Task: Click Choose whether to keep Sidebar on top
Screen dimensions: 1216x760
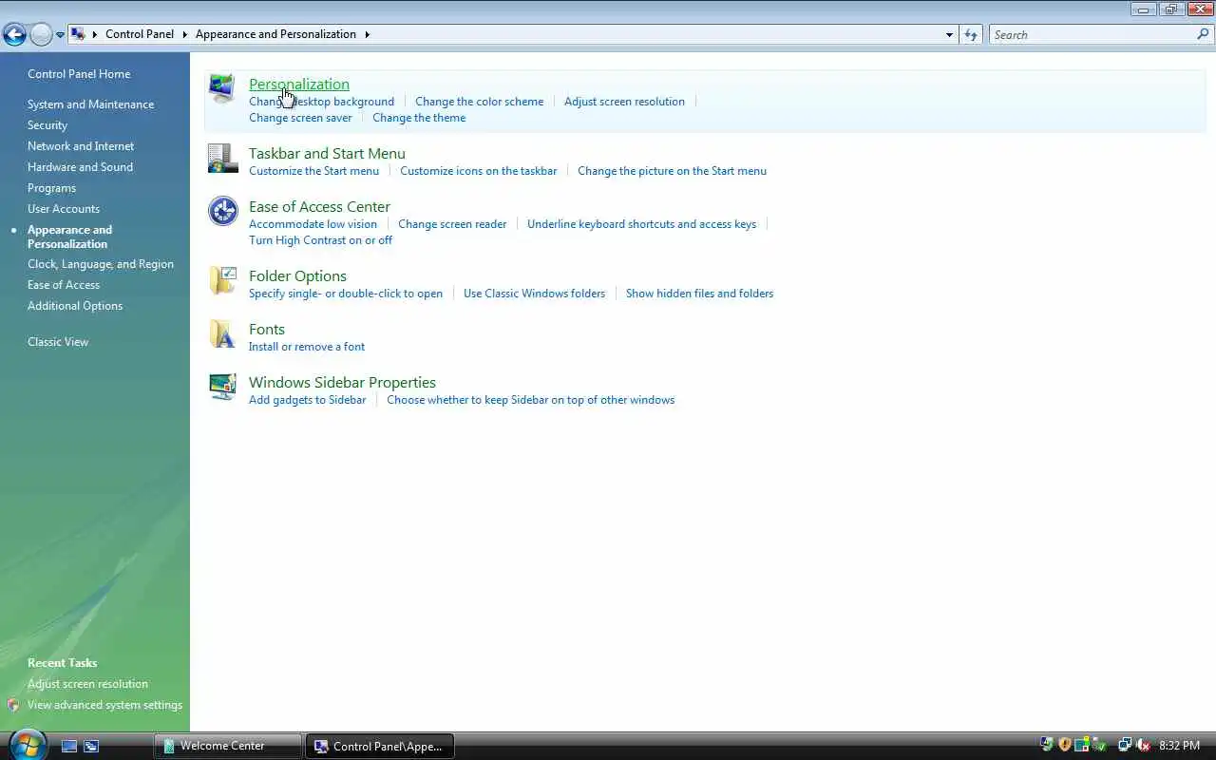Action: (x=530, y=400)
